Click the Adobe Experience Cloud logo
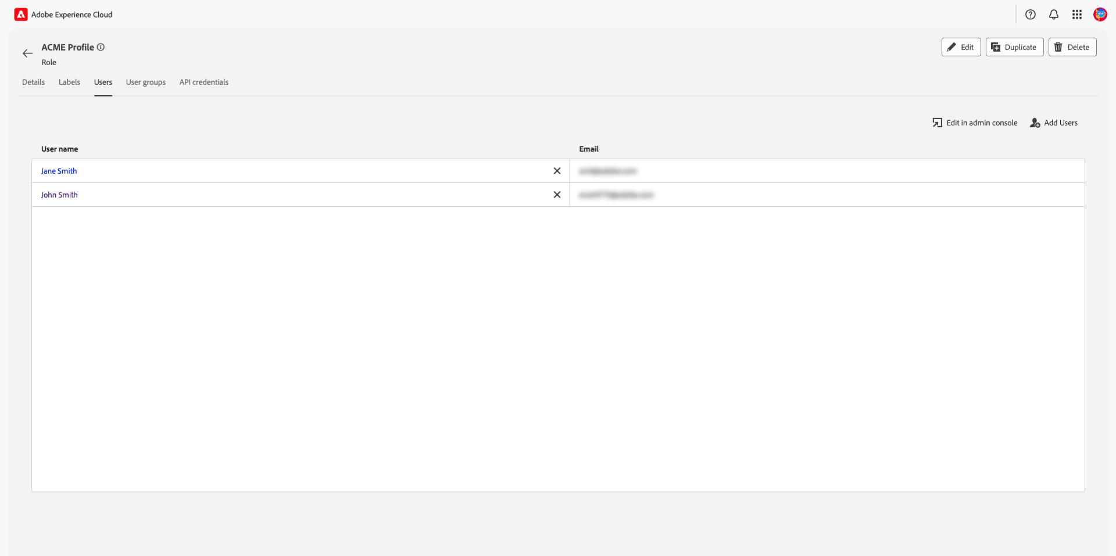1116x556 pixels. pyautogui.click(x=21, y=15)
